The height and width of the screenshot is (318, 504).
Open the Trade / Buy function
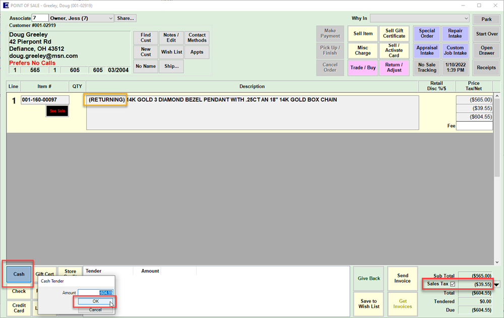tap(363, 67)
